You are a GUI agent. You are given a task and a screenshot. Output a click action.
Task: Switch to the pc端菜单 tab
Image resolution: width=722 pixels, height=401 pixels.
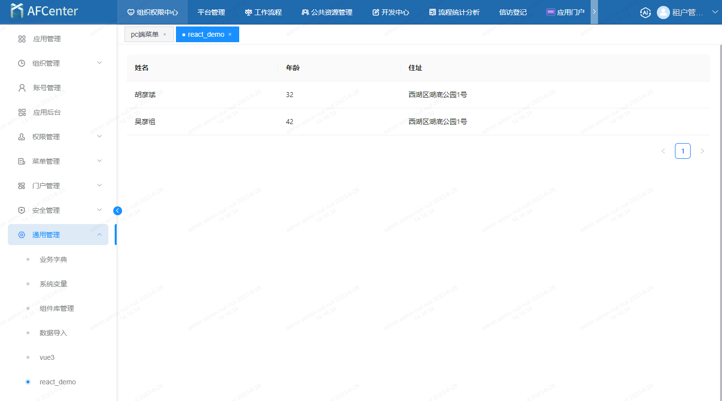tap(145, 34)
